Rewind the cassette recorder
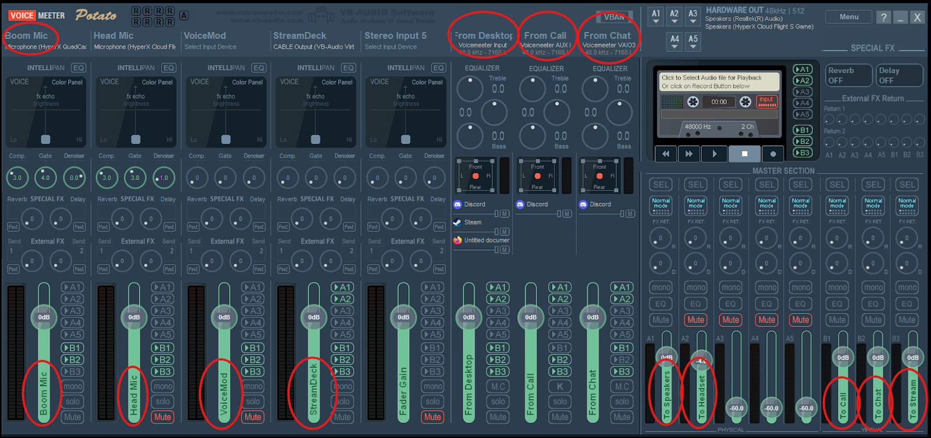This screenshot has height=438, width=931. [666, 154]
